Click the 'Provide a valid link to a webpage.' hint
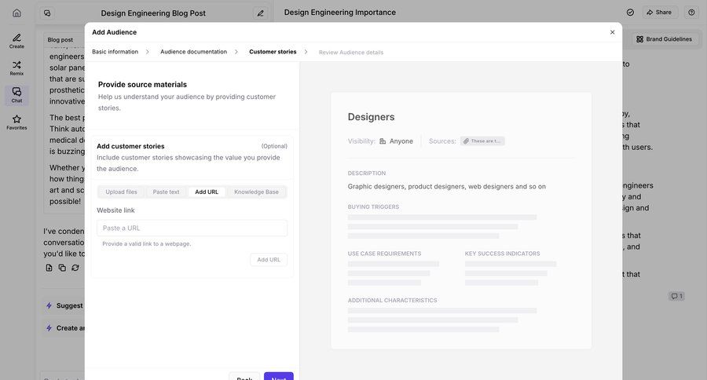Screen dimensions: 707x380 click(147, 244)
